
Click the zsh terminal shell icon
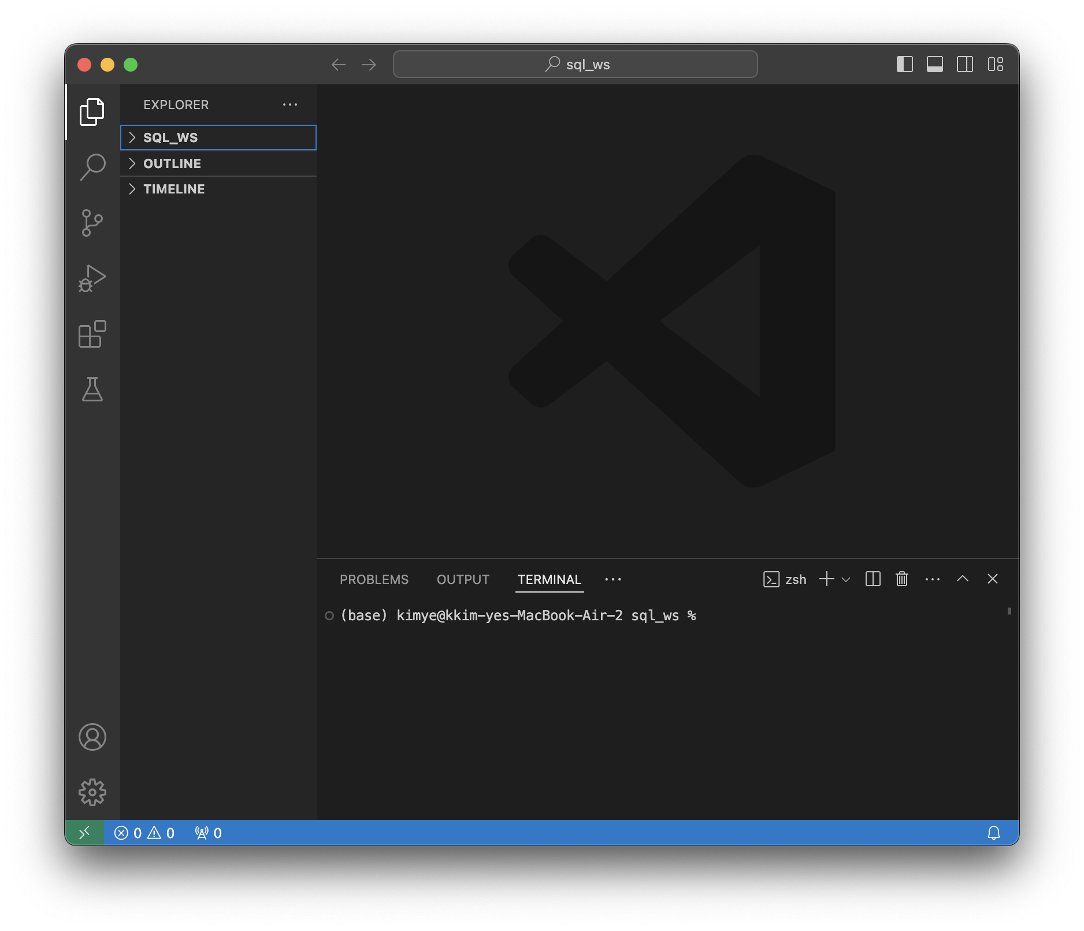pos(771,579)
